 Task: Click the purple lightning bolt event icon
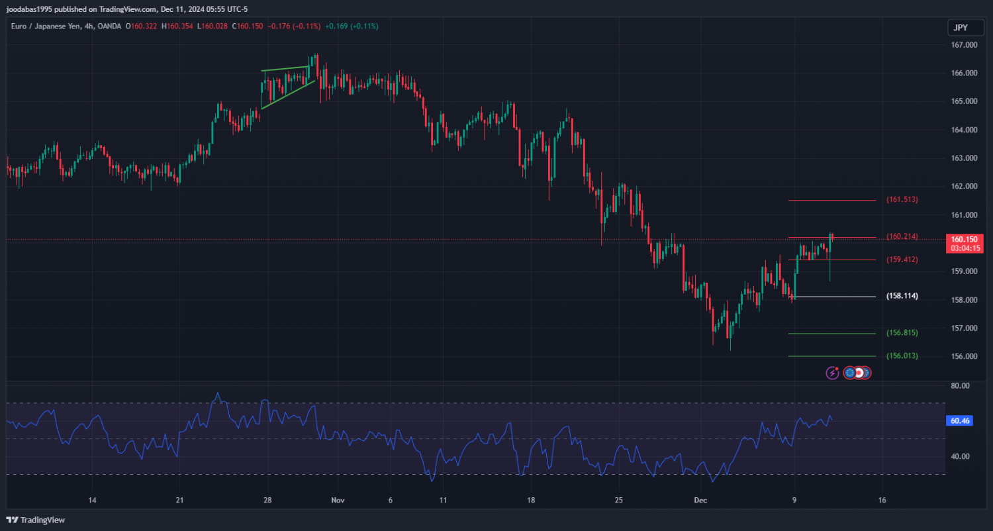pos(833,373)
